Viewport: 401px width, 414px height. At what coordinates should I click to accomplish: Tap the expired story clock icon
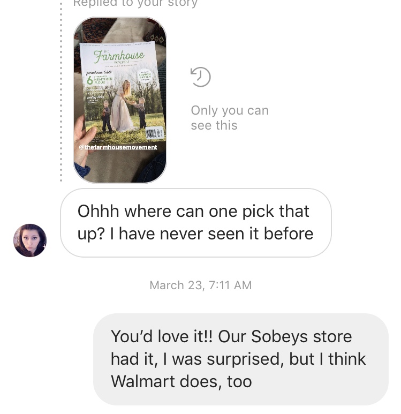point(200,77)
